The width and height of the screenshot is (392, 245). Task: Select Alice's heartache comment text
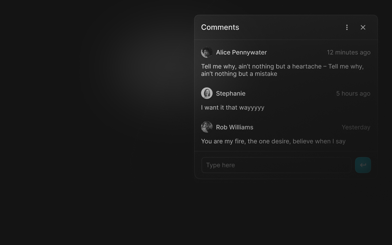click(x=282, y=70)
